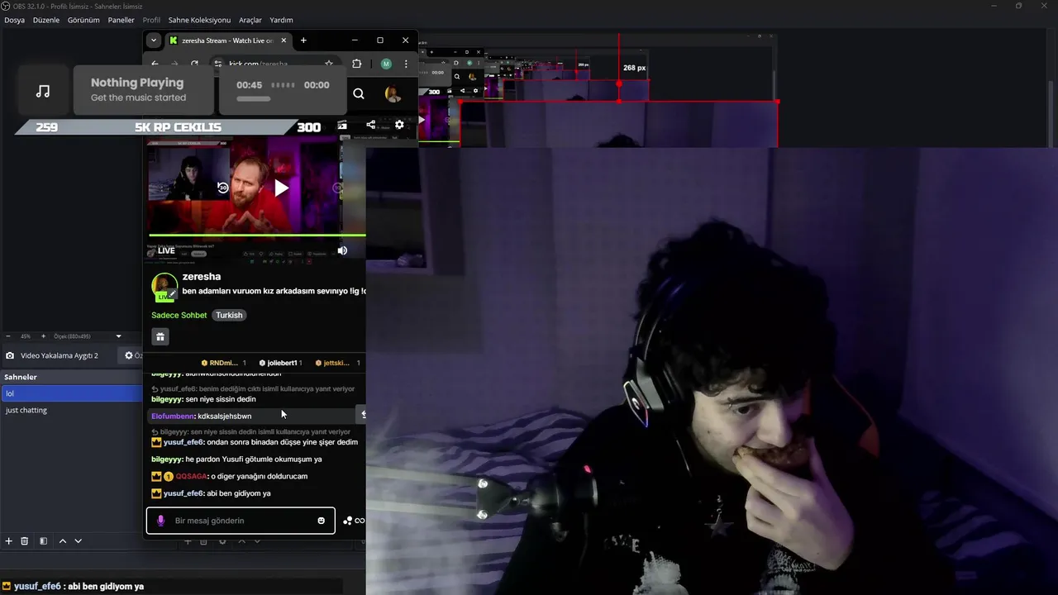Open the browser three-dot menu
This screenshot has height=595, width=1058.
point(406,64)
